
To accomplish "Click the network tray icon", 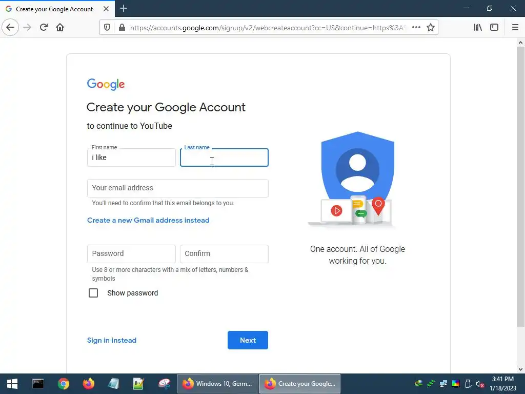I will (x=443, y=384).
